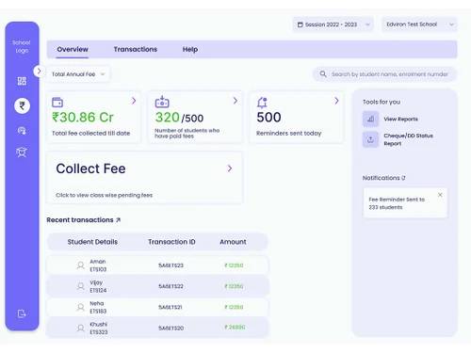Click the Amount column header

pos(233,242)
